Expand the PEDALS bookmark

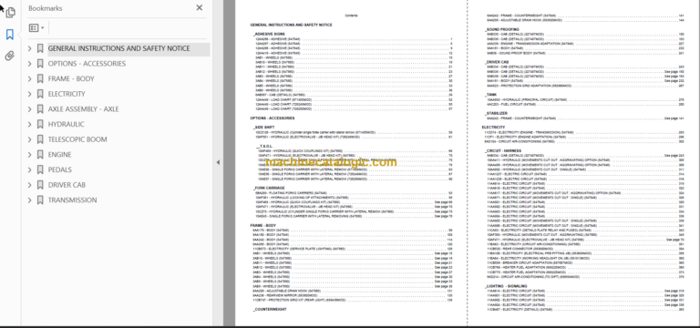tap(30, 170)
